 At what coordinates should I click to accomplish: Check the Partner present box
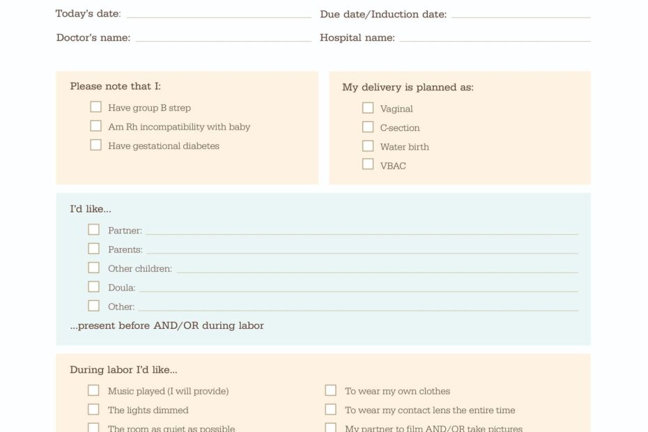(93, 229)
